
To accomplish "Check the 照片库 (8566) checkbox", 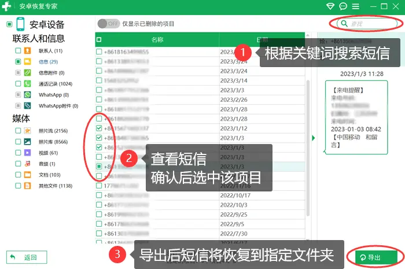I will [x=18, y=142].
